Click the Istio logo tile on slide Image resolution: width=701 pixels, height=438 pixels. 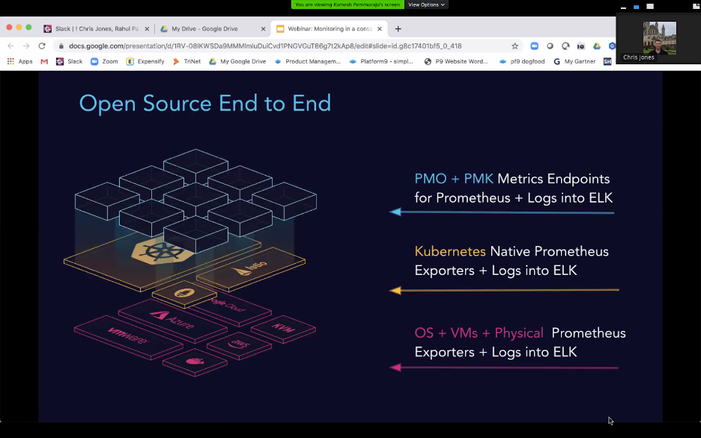click(251, 269)
